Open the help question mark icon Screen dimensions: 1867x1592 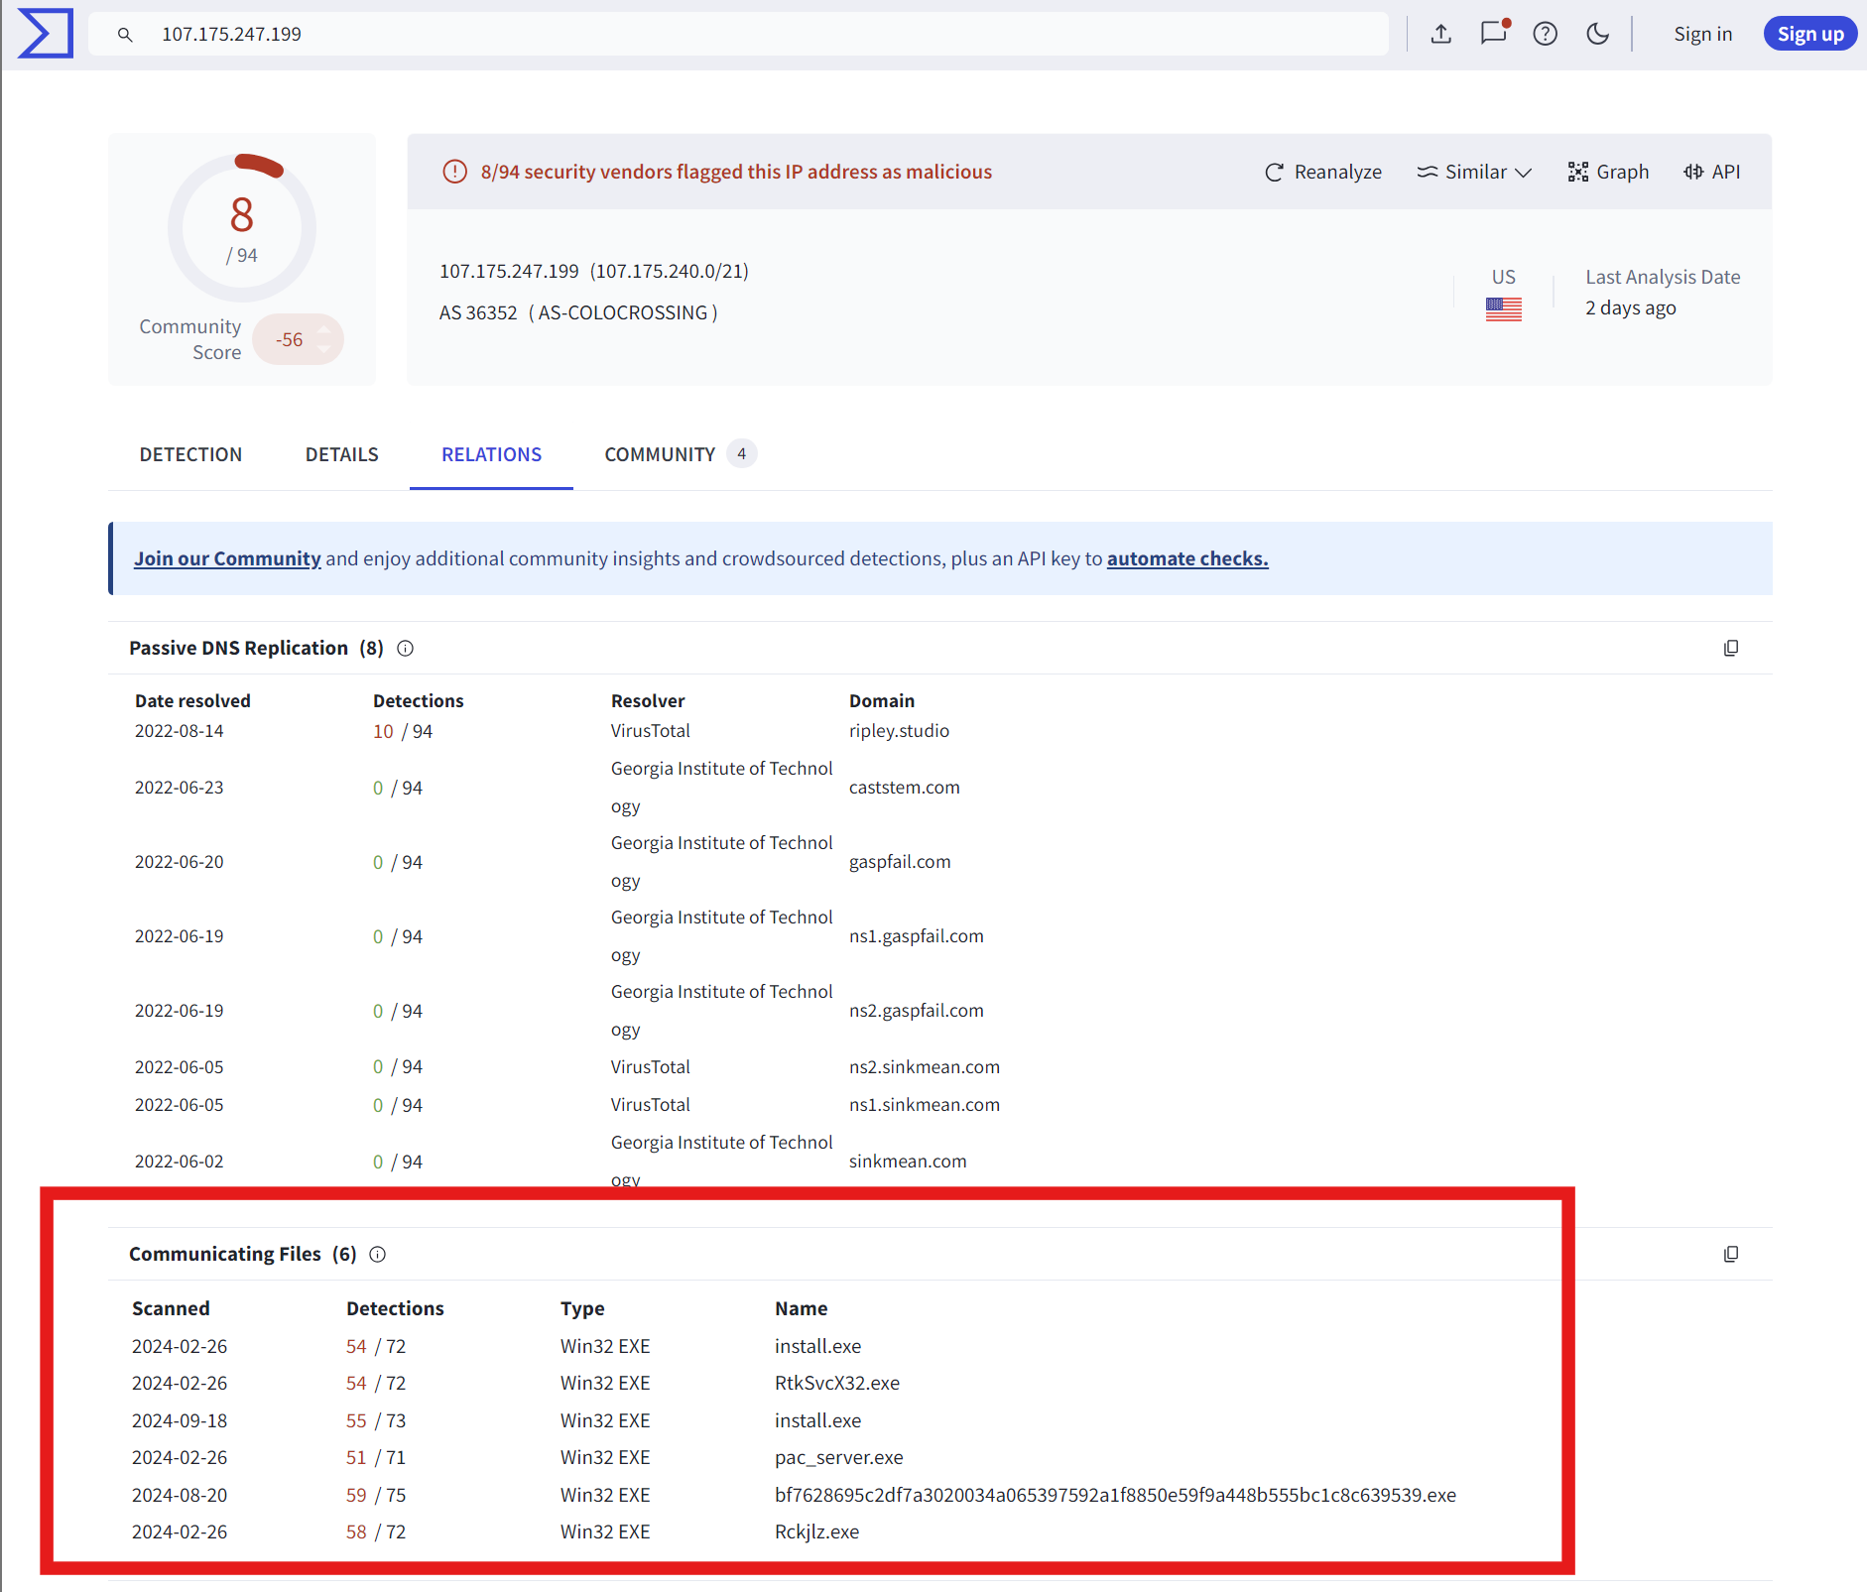1546,34
